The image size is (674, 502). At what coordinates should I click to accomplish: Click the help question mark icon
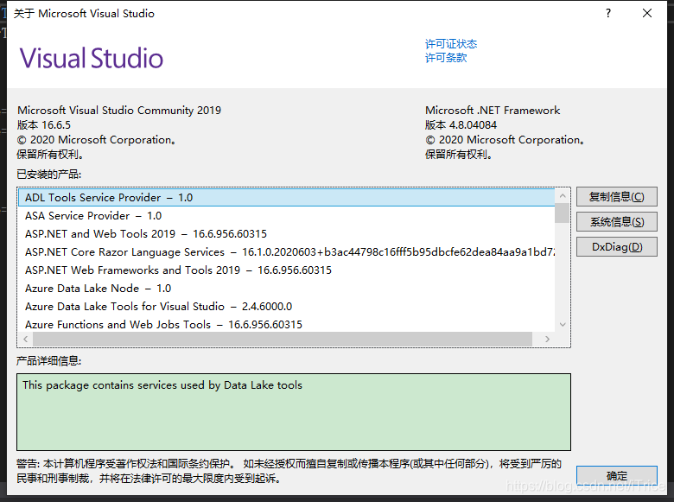607,13
